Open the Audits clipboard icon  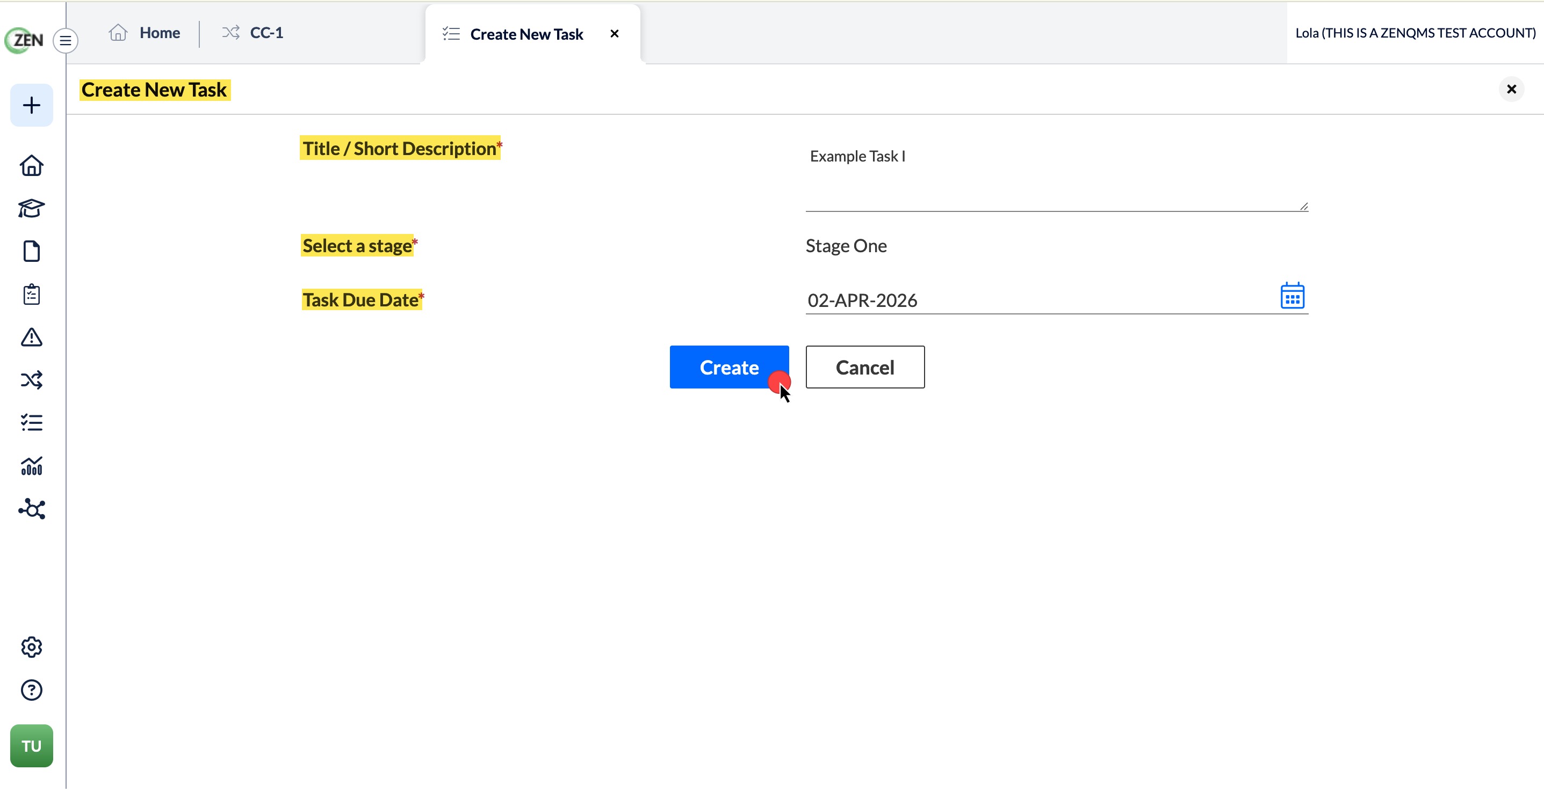pos(31,295)
